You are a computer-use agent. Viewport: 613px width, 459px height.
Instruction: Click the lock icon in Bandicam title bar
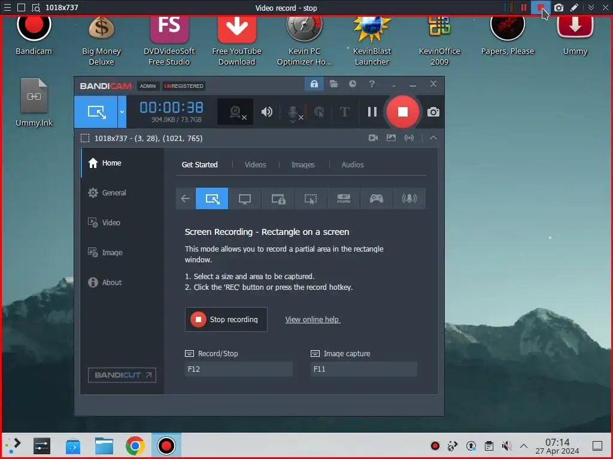pos(314,84)
